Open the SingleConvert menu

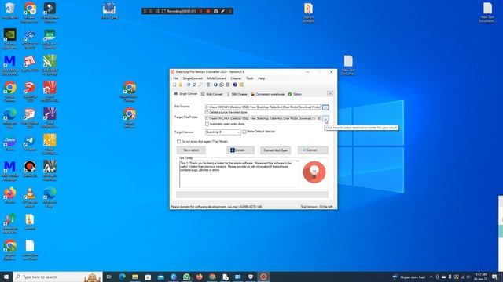193,78
